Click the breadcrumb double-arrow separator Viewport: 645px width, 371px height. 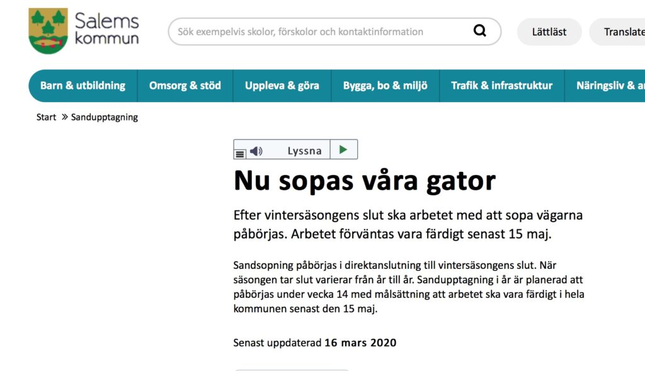(x=65, y=117)
